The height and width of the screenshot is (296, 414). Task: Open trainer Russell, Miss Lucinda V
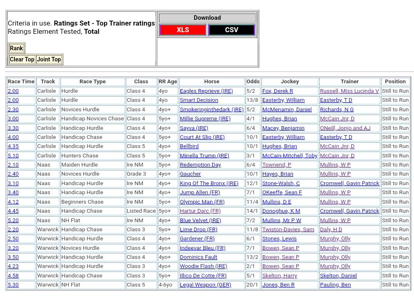point(349,91)
